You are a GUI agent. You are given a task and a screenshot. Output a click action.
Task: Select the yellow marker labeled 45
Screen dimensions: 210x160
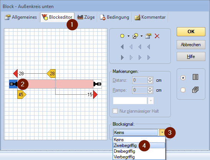(x=22, y=94)
